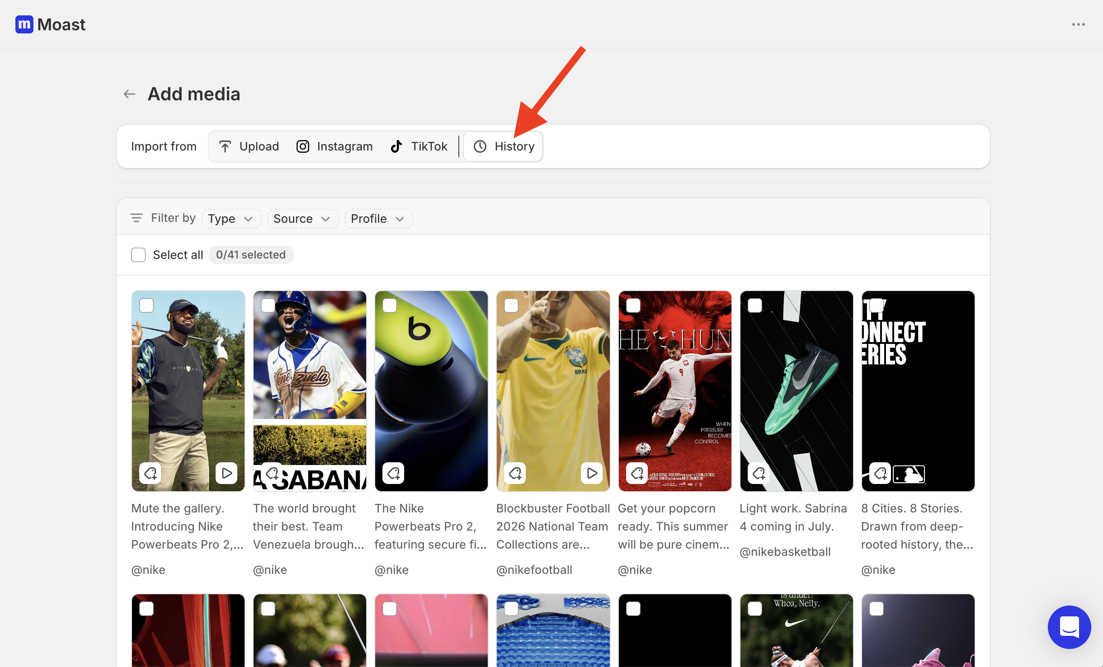1103x667 pixels.
Task: Open the three-dot more options menu
Action: [1078, 24]
